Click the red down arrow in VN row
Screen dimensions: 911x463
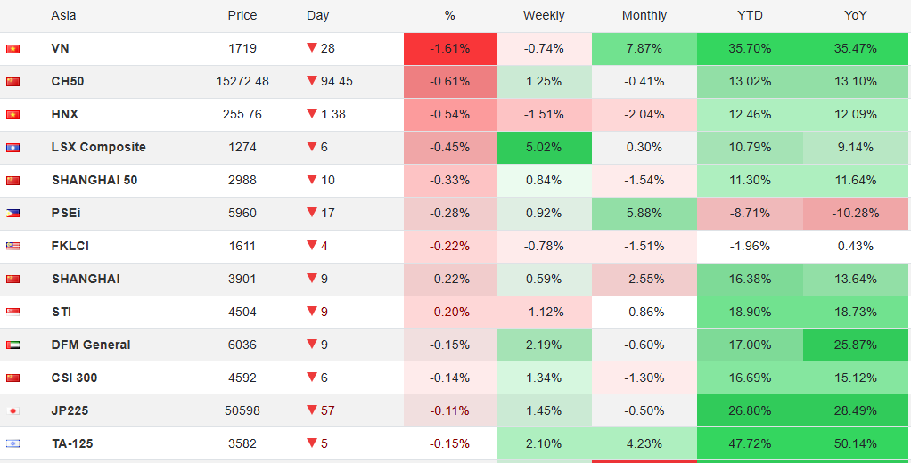311,48
